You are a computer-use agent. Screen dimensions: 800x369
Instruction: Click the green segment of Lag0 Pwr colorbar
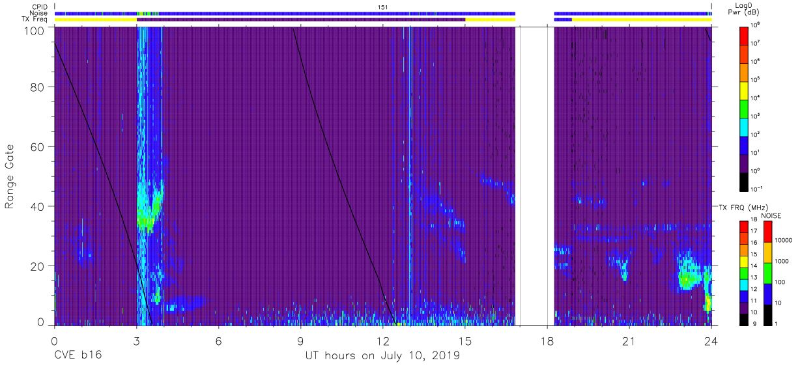[x=745, y=108]
